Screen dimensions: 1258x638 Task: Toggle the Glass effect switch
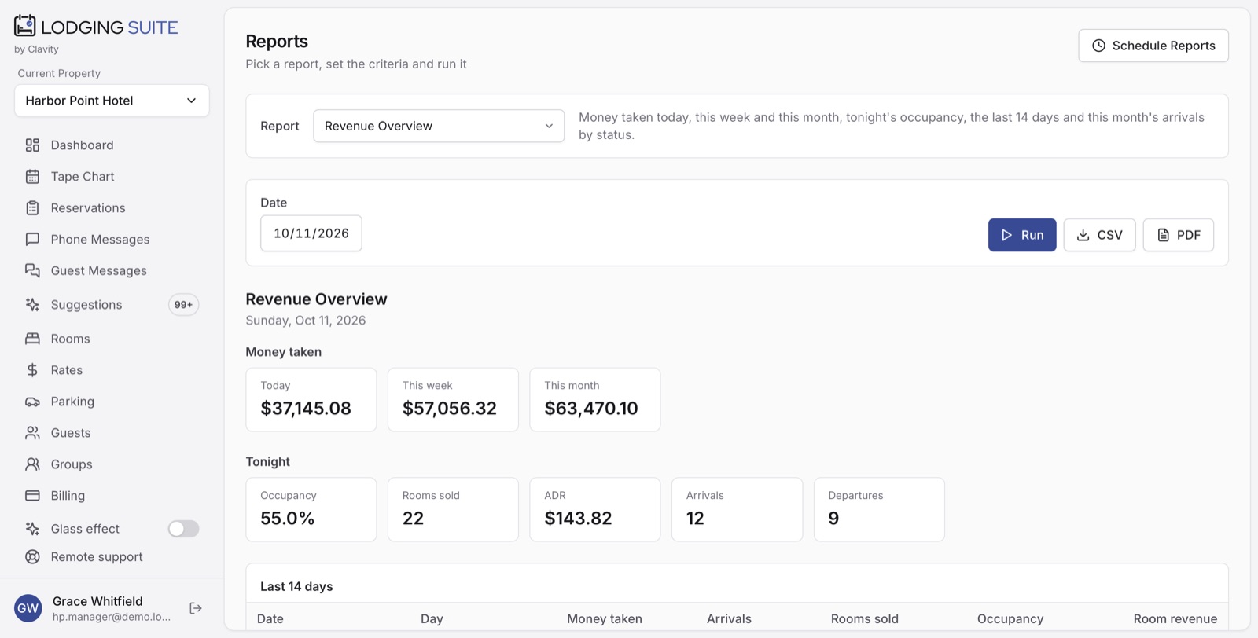pos(183,529)
